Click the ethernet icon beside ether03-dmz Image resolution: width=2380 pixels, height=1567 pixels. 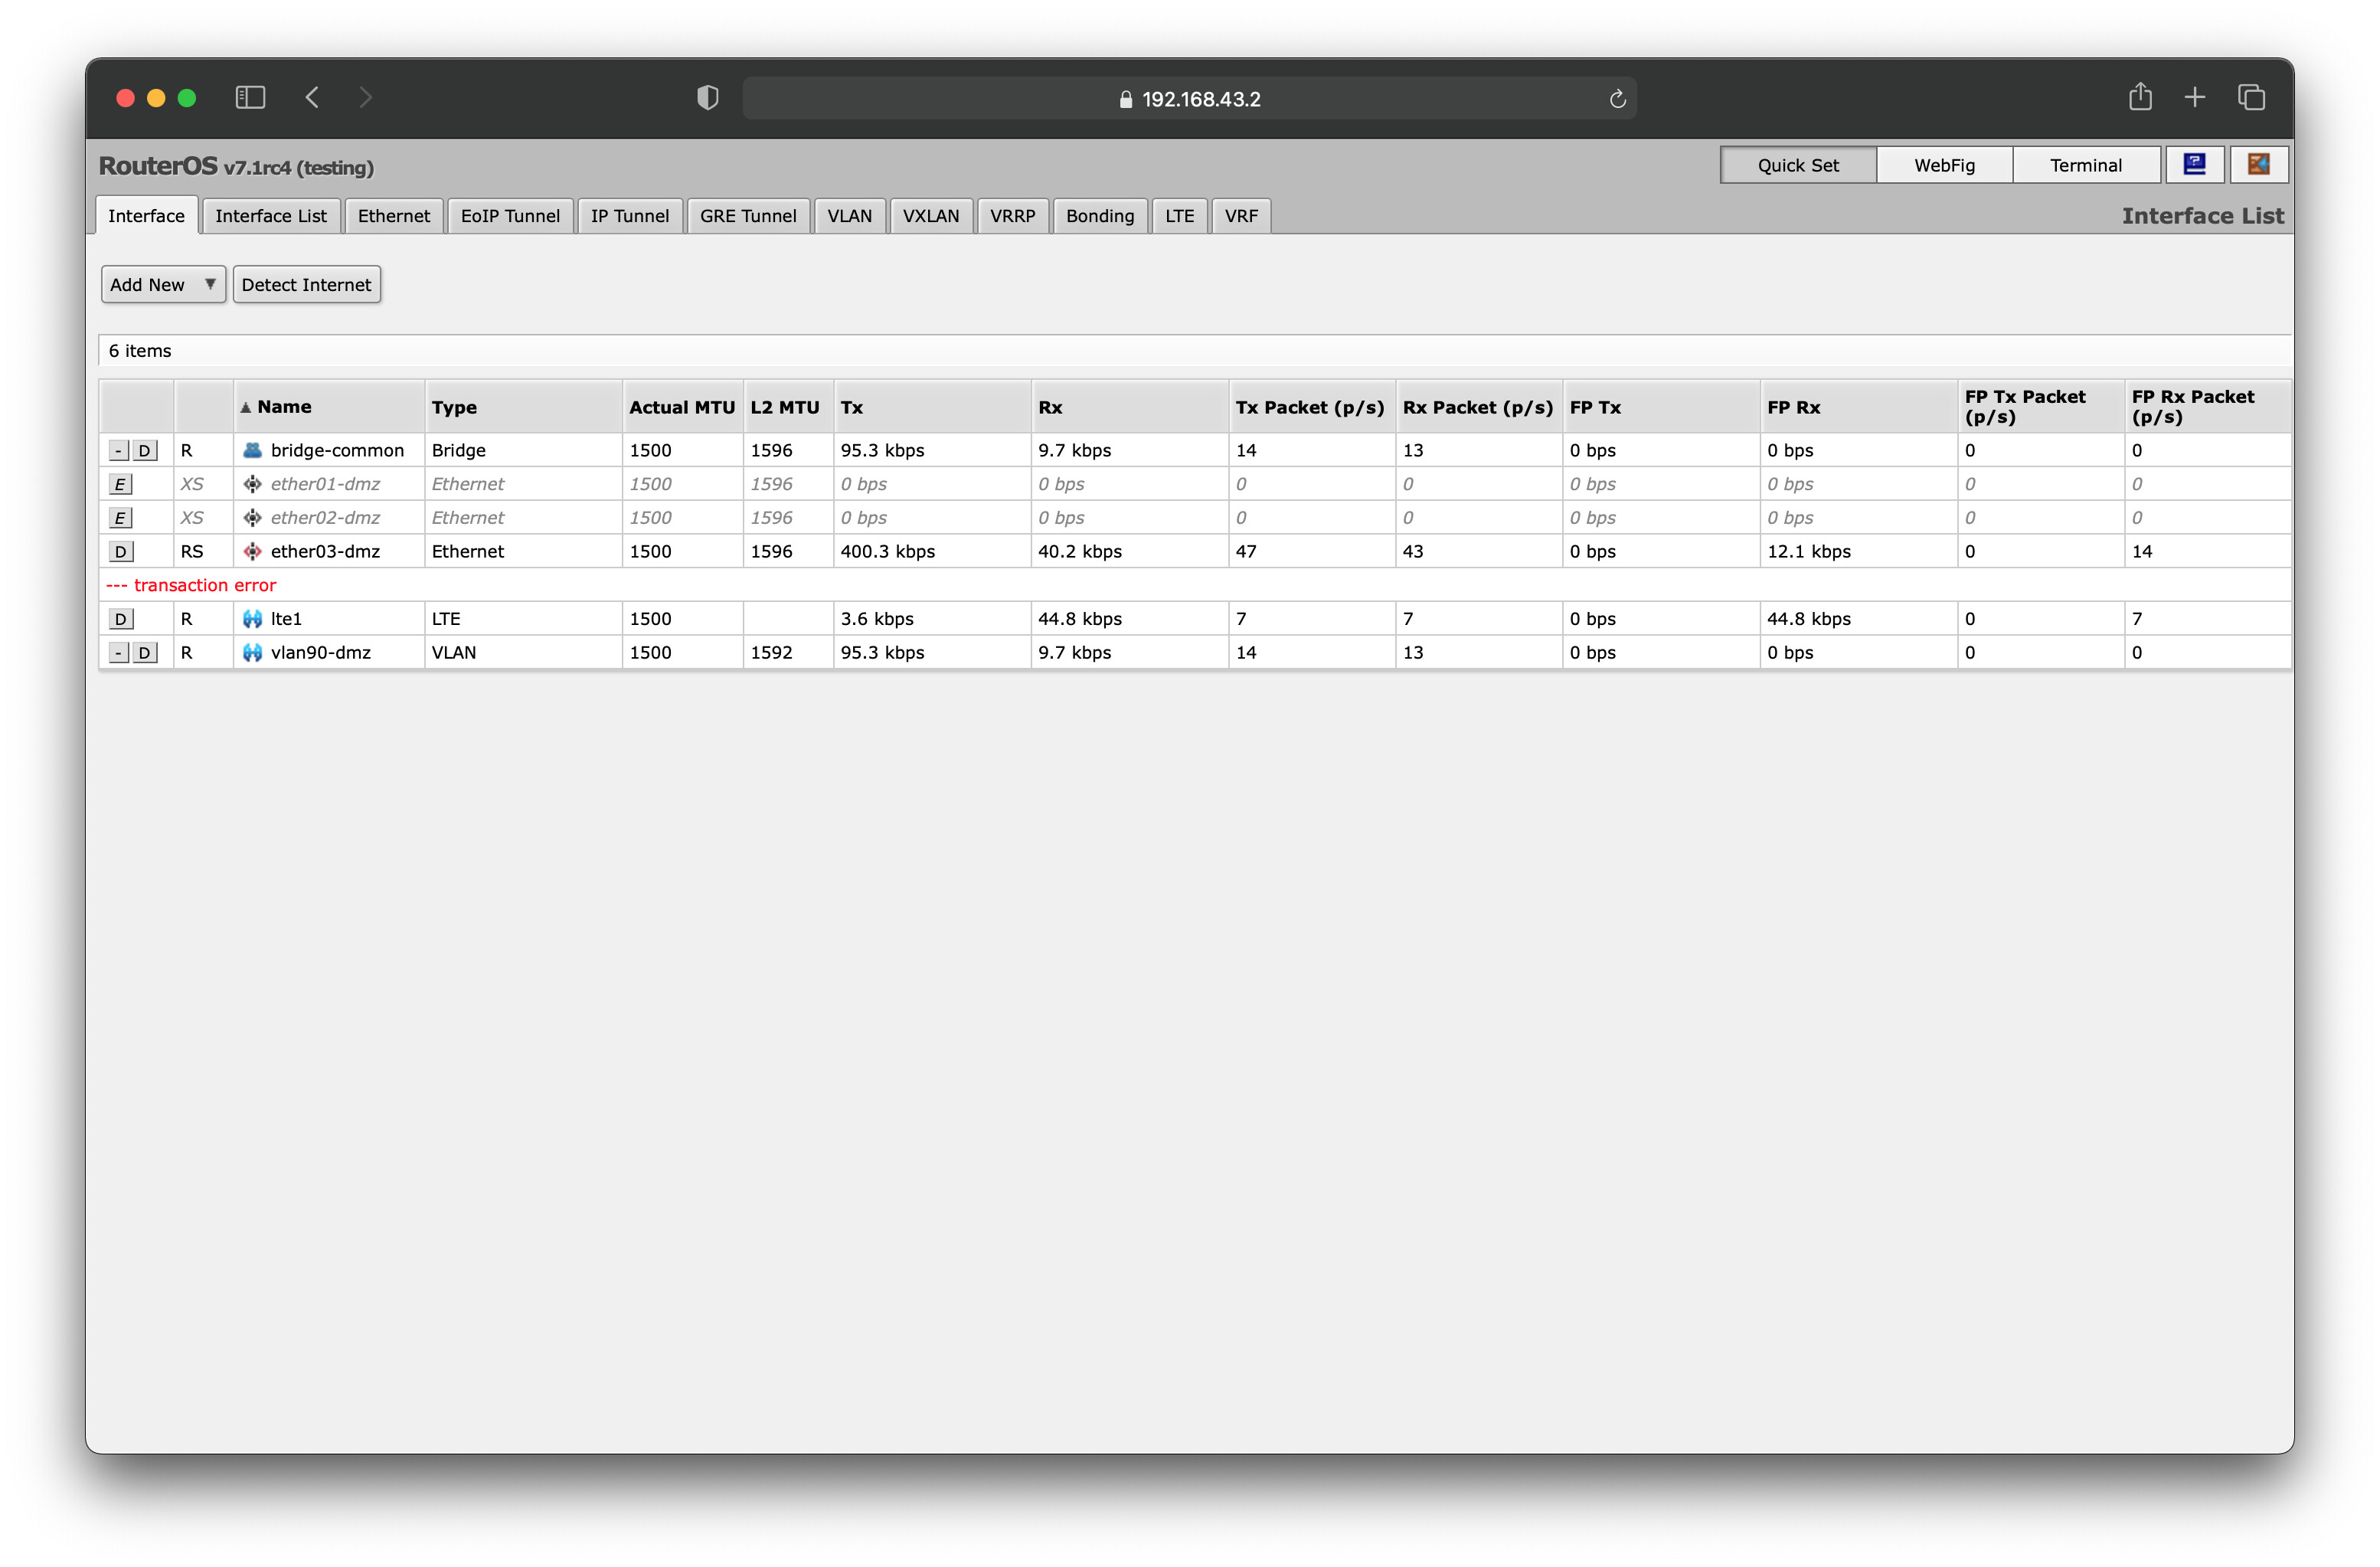coord(253,551)
